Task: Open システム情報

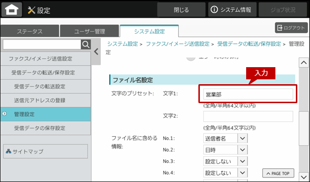Action: tap(232, 10)
